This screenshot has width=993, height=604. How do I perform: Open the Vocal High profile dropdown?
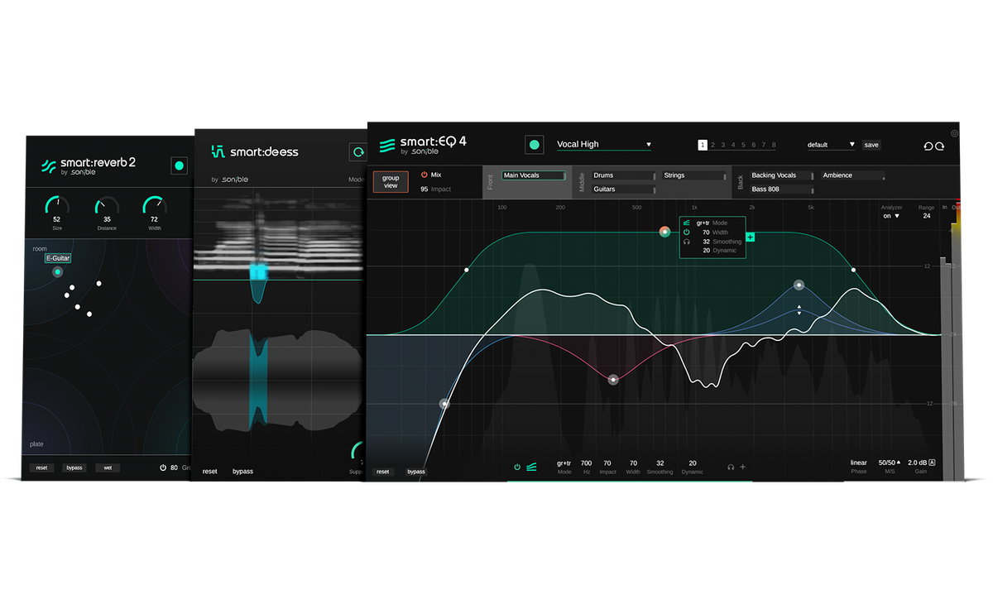click(604, 145)
